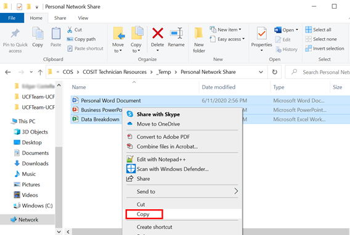350x235 pixels.
Task: Choose Scan with Windows Defender
Action: 182,169
